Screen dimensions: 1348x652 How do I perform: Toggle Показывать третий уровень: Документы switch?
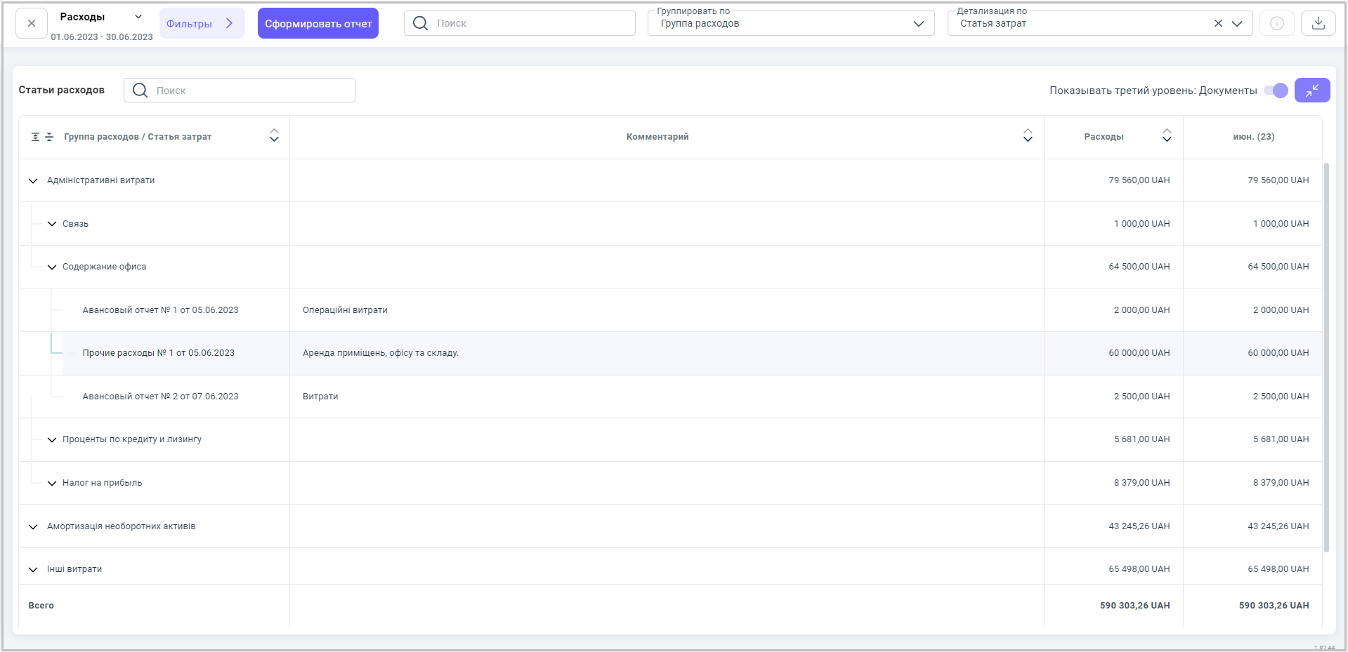pos(1276,91)
